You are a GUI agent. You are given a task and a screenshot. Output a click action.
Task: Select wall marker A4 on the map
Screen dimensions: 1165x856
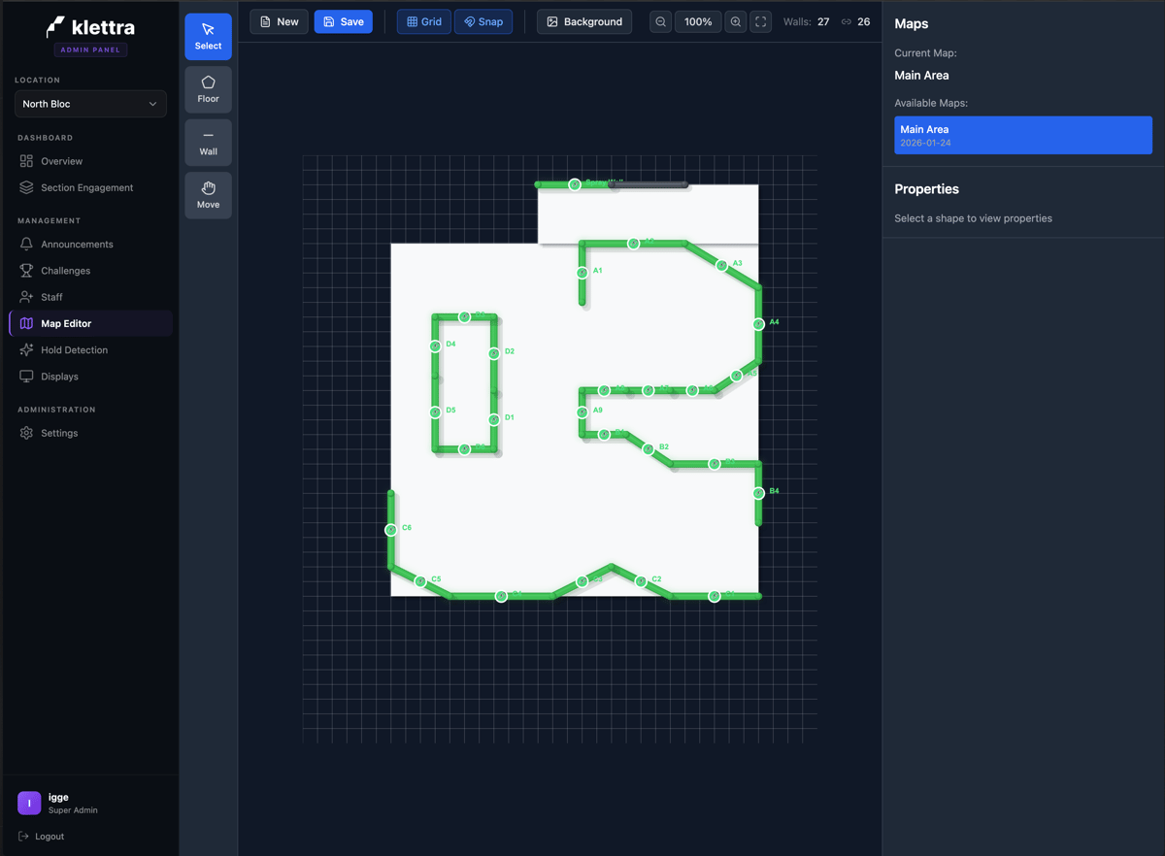click(x=759, y=324)
